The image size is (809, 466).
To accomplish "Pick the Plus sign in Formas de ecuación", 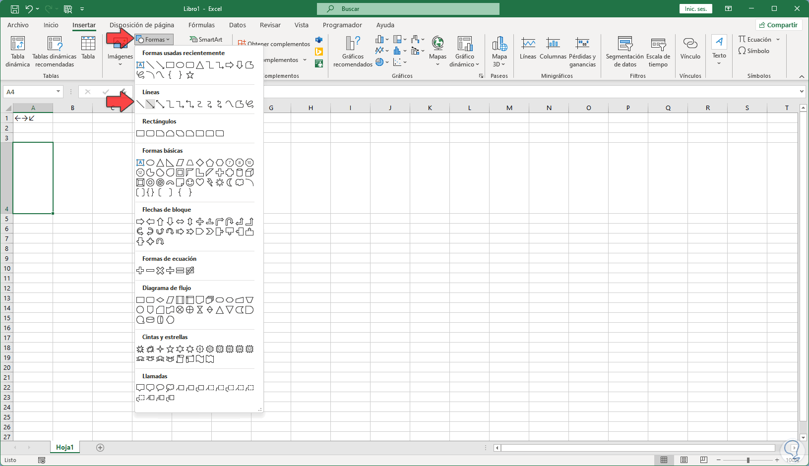I will click(x=140, y=271).
